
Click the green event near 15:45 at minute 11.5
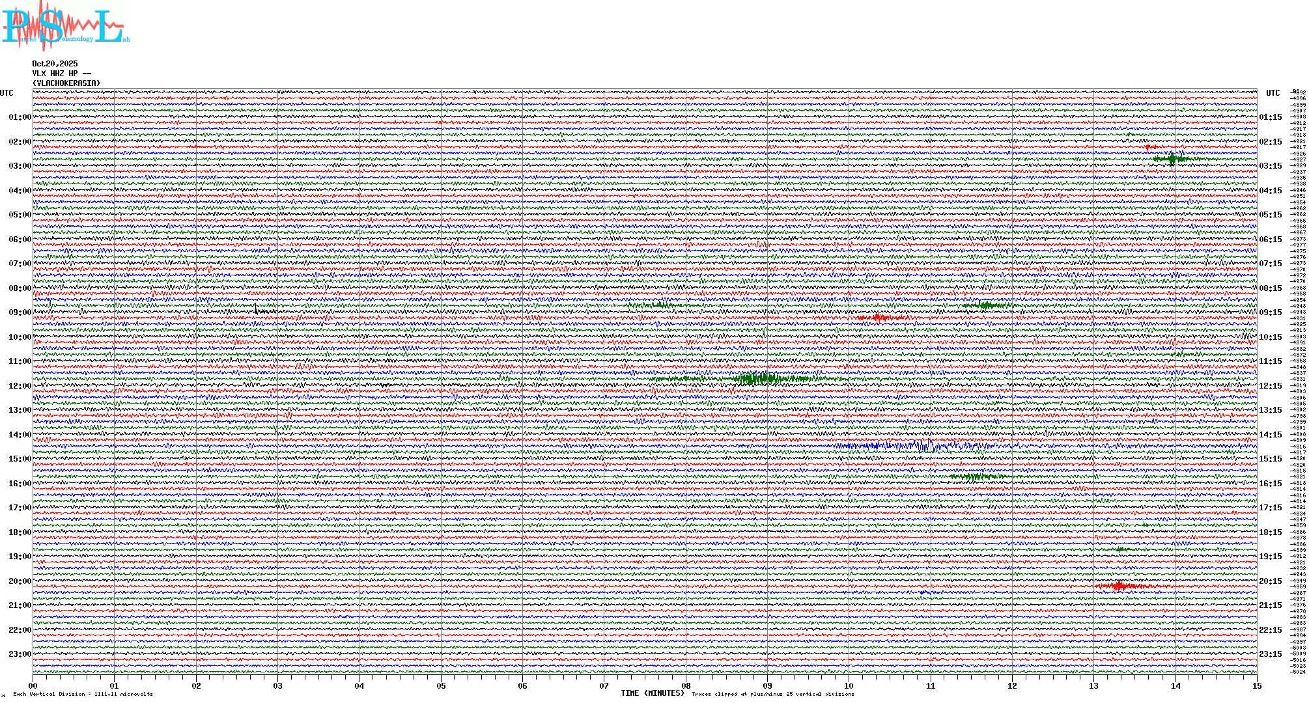pos(974,476)
